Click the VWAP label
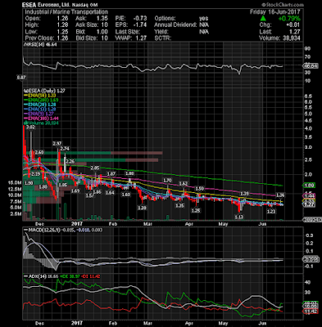 tap(124, 38)
